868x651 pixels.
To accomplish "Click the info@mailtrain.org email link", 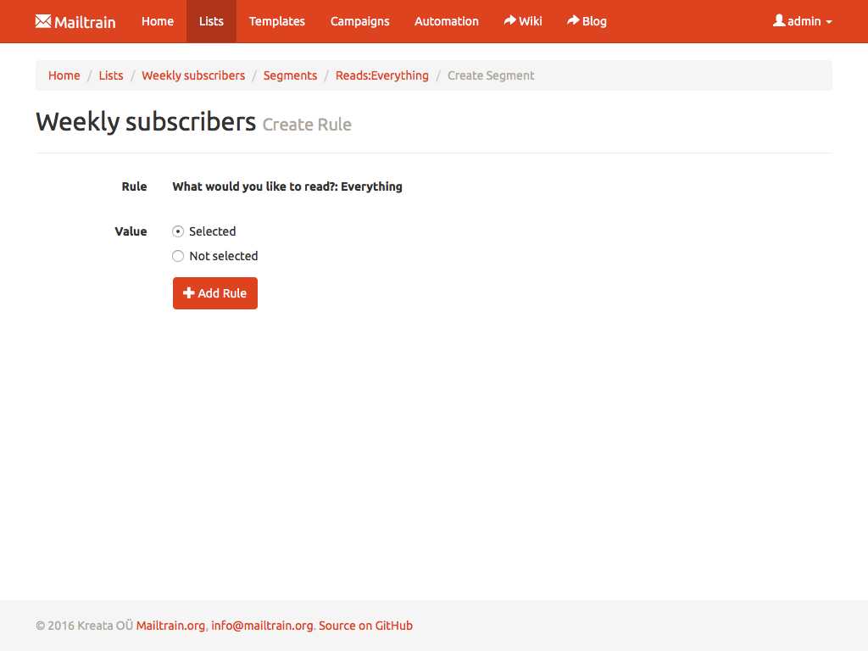I will [262, 626].
